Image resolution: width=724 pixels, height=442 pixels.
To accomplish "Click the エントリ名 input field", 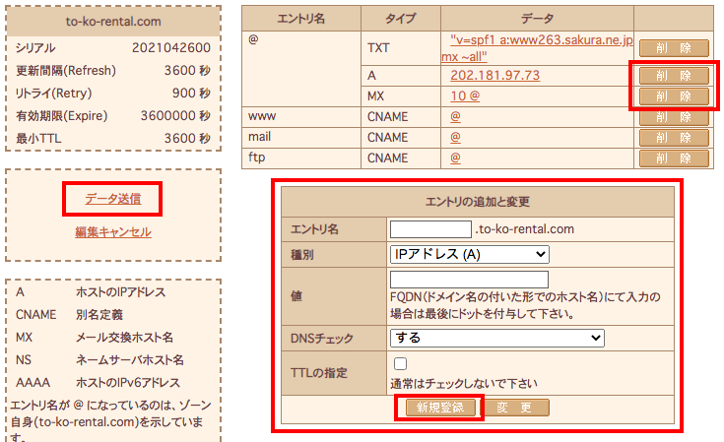I will click(430, 229).
